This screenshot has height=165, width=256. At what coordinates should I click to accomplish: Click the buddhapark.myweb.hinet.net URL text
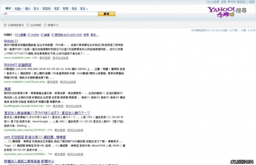(24, 106)
